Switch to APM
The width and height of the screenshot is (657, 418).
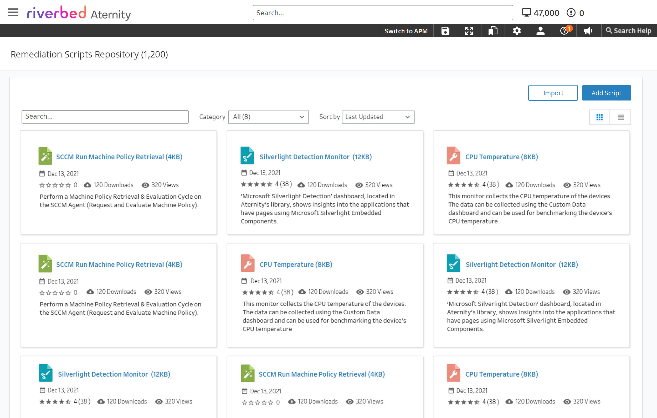pyautogui.click(x=406, y=31)
